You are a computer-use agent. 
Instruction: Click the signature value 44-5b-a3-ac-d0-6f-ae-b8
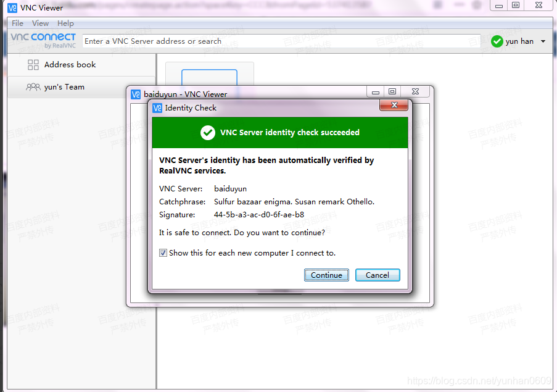[x=259, y=215]
